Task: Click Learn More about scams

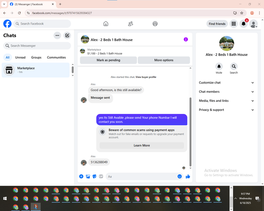Action: pyautogui.click(x=142, y=146)
